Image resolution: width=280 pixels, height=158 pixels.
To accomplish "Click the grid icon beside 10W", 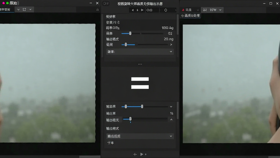I will [205, 10].
